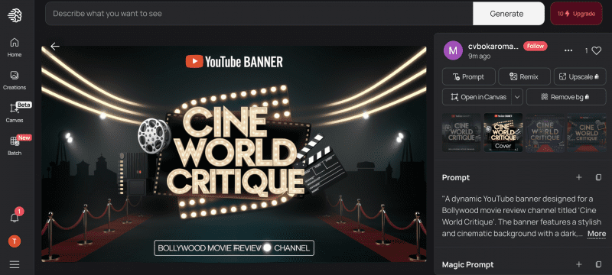The width and height of the screenshot is (612, 275).
Task: Click the Upgrade button
Action: pos(576,14)
